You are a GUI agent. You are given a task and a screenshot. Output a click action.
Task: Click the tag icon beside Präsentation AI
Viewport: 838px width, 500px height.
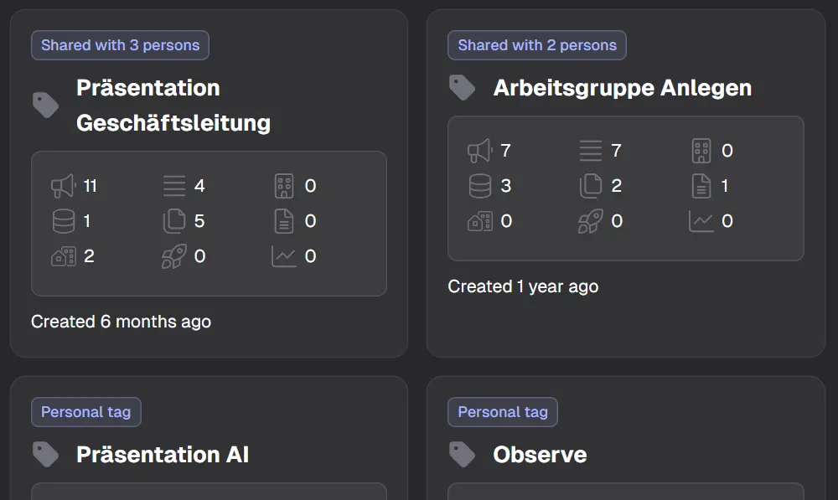coord(45,455)
